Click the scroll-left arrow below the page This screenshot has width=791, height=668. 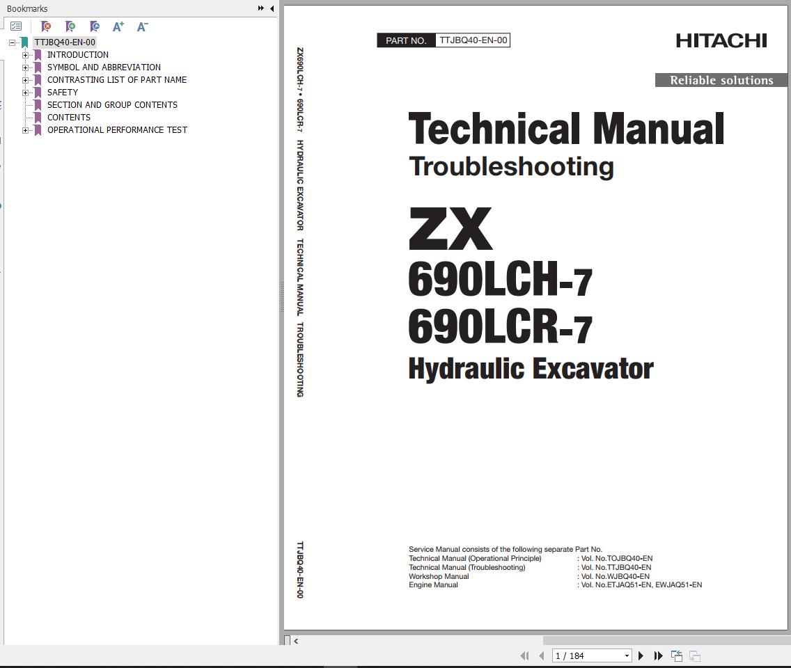coord(296,642)
